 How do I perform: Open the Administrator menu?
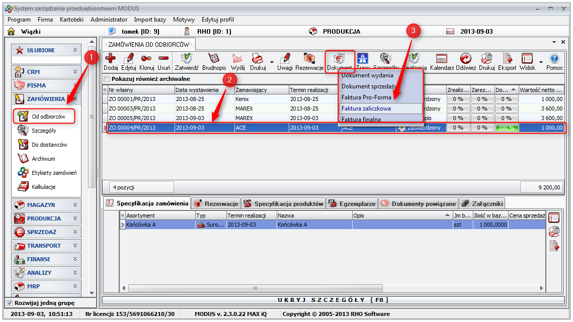point(109,20)
